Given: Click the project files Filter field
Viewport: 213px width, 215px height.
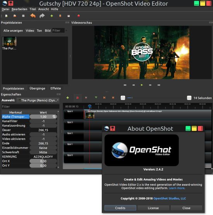Looking at the screenshot, I should click(58, 30).
